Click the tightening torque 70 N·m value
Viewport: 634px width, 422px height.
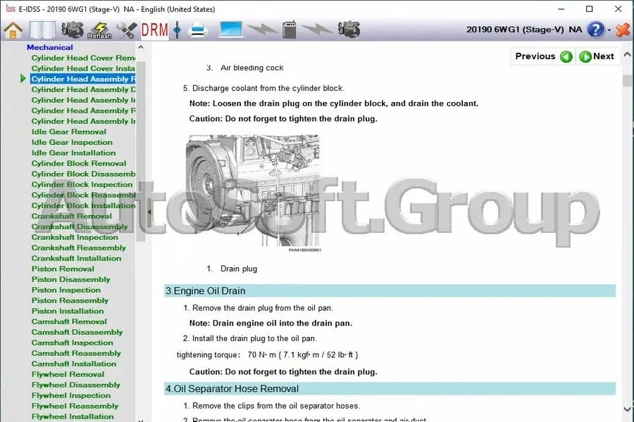tap(303, 354)
